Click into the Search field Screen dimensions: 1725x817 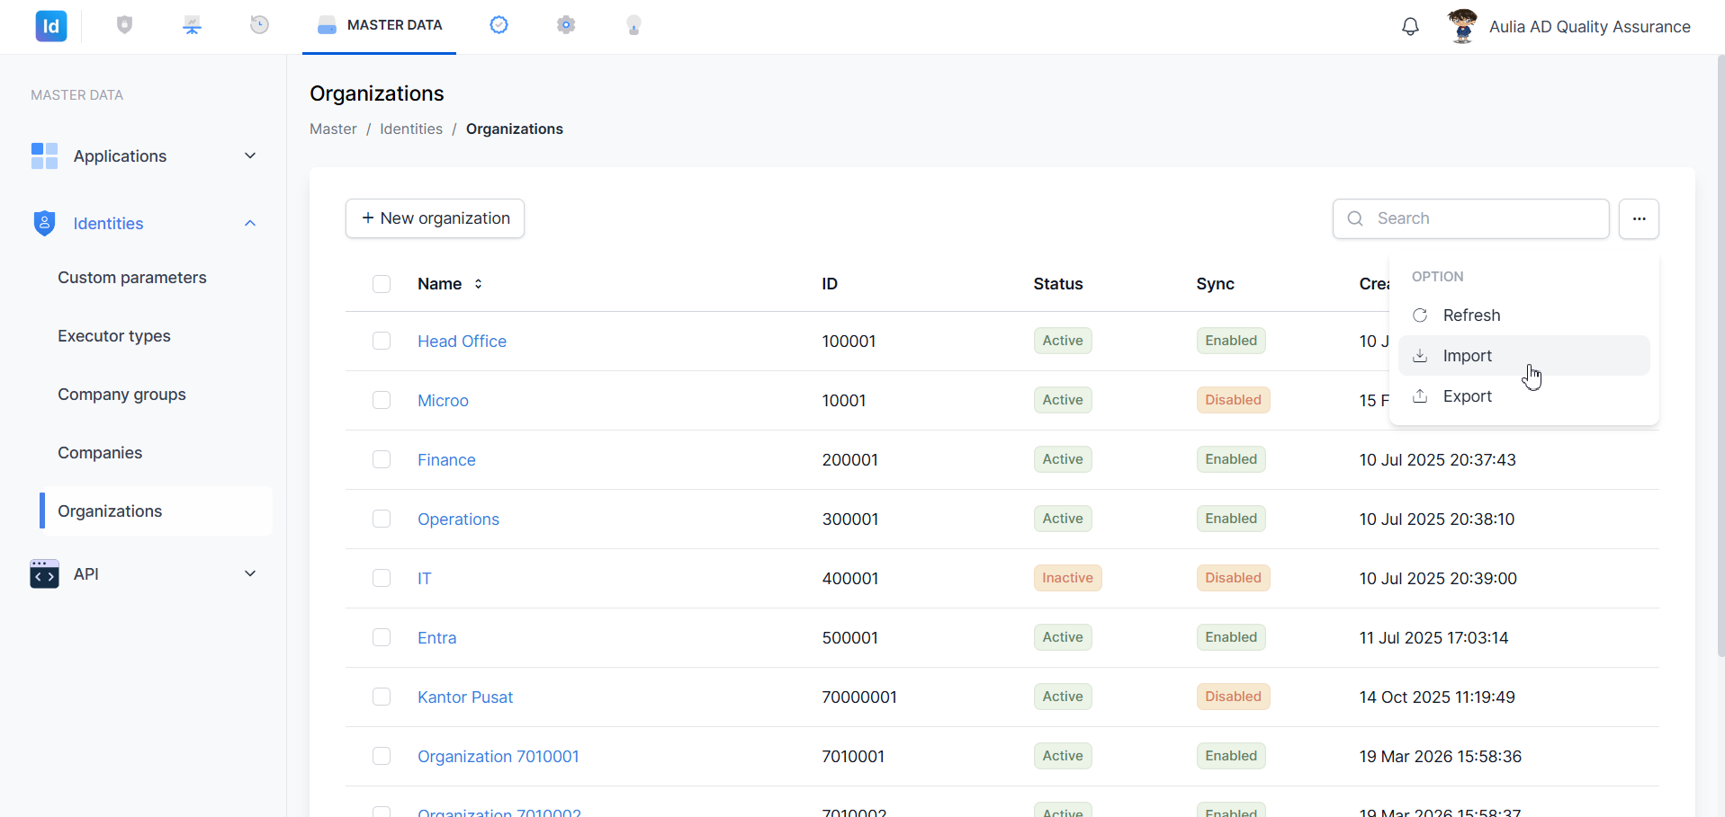coord(1470,218)
